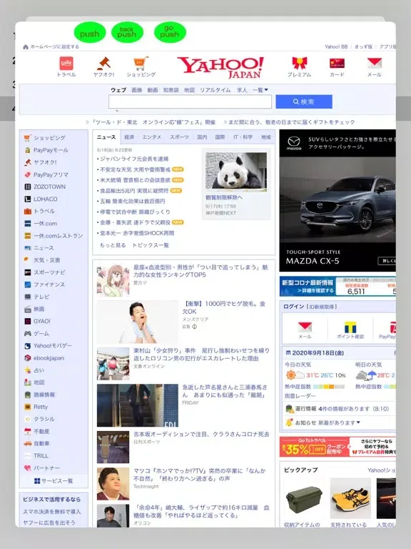Switch to the IT・科学 news tab
Image resolution: width=411 pixels, height=549 pixels.
(x=243, y=137)
